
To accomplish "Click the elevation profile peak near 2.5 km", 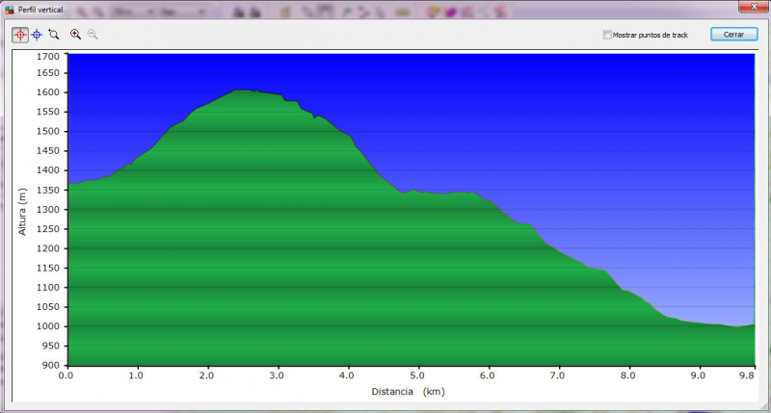I will click(x=239, y=90).
